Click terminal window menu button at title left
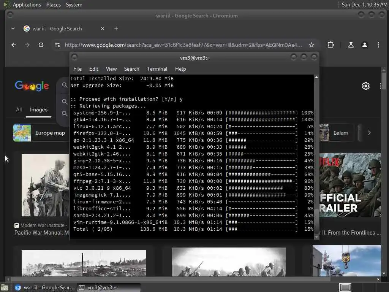This screenshot has height=292, width=389. pos(74,57)
